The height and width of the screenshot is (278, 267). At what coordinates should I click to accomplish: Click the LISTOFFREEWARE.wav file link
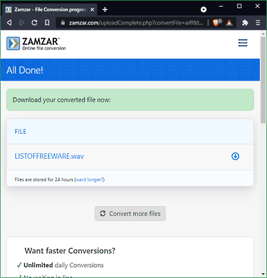point(49,156)
